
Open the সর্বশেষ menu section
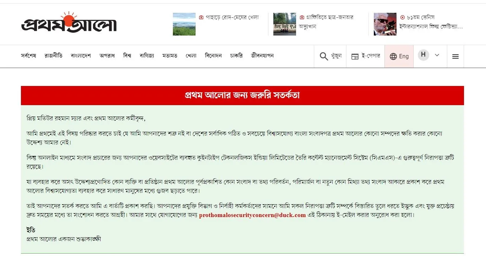click(x=28, y=56)
